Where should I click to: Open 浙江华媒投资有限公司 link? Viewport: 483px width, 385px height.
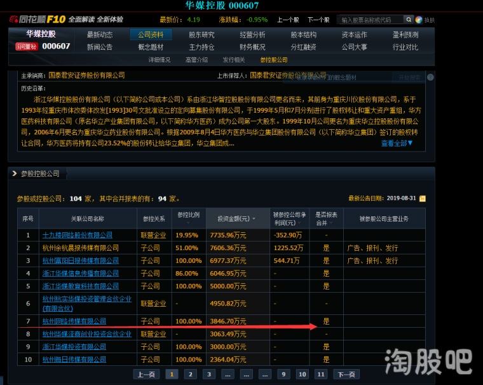(74, 347)
